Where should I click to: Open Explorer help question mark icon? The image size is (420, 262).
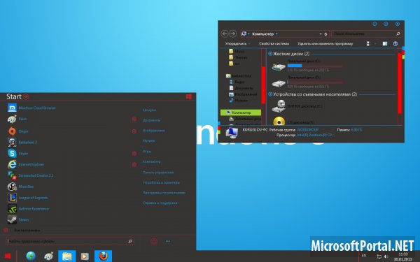(x=395, y=43)
